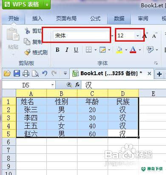The width and height of the screenshot is (166, 175).
Task: Open the 审阅 ribbon tab
Action: click(143, 18)
